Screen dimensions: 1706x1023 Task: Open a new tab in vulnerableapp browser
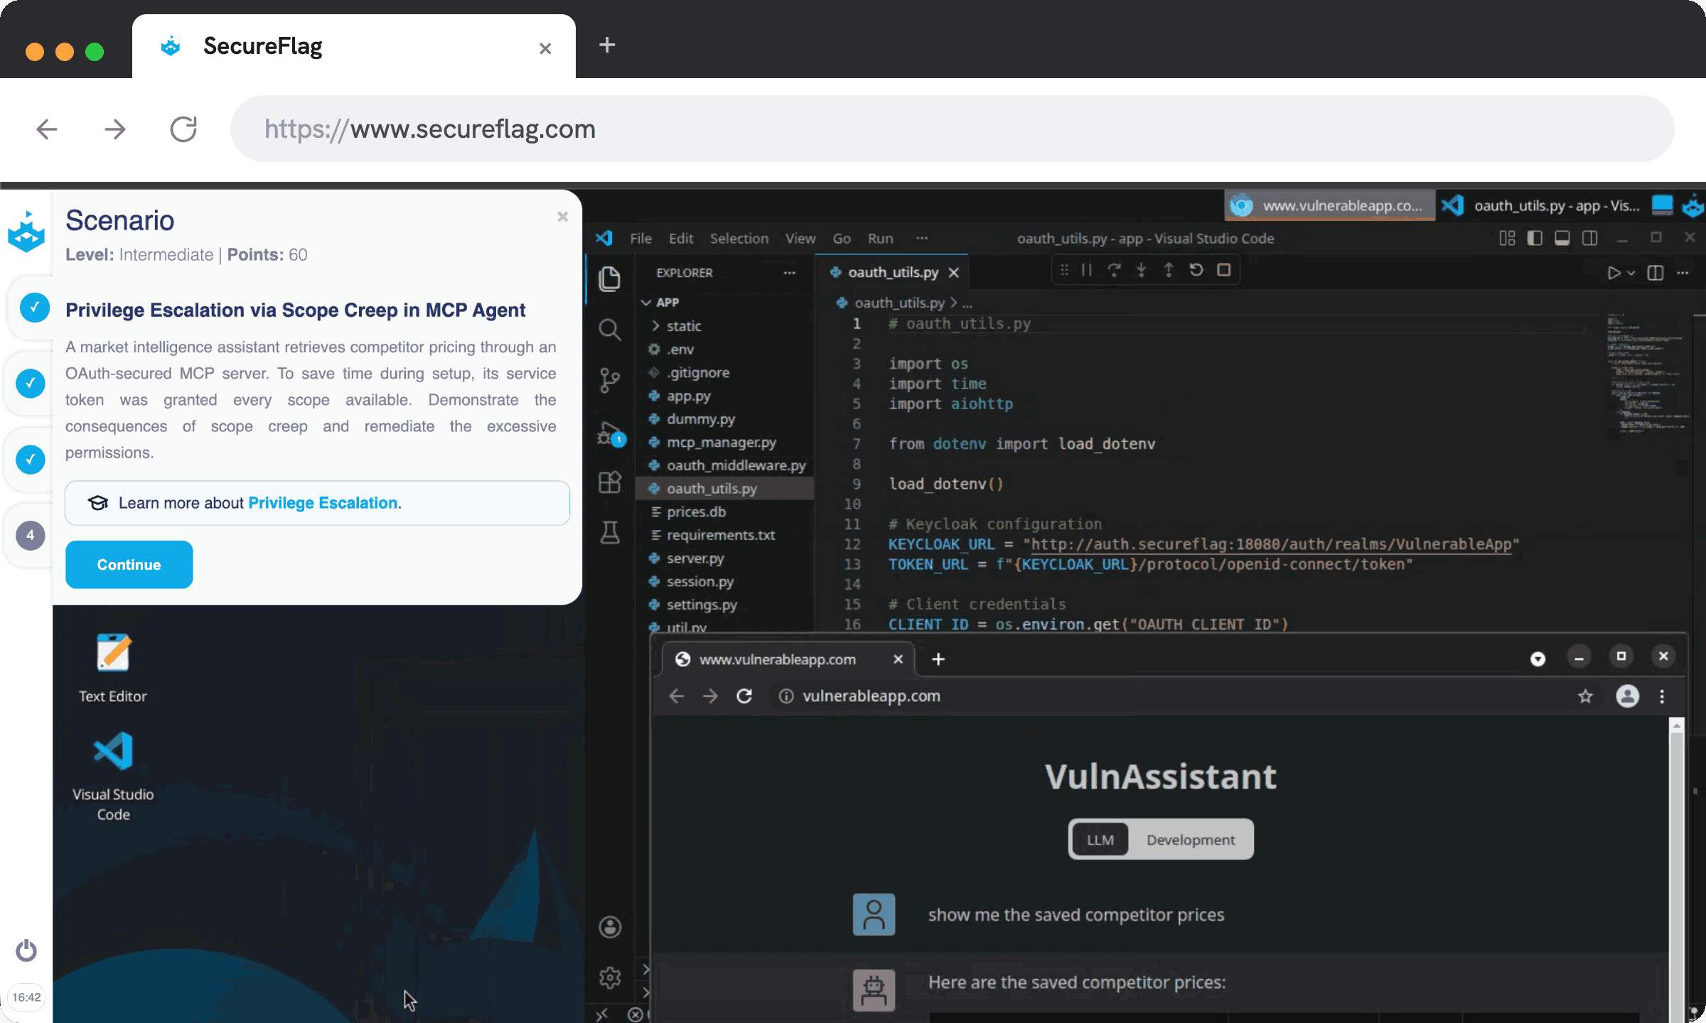tap(938, 659)
